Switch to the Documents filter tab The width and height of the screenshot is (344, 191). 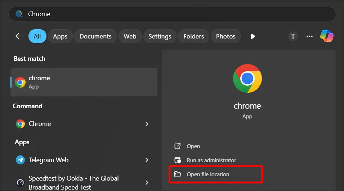tap(95, 36)
